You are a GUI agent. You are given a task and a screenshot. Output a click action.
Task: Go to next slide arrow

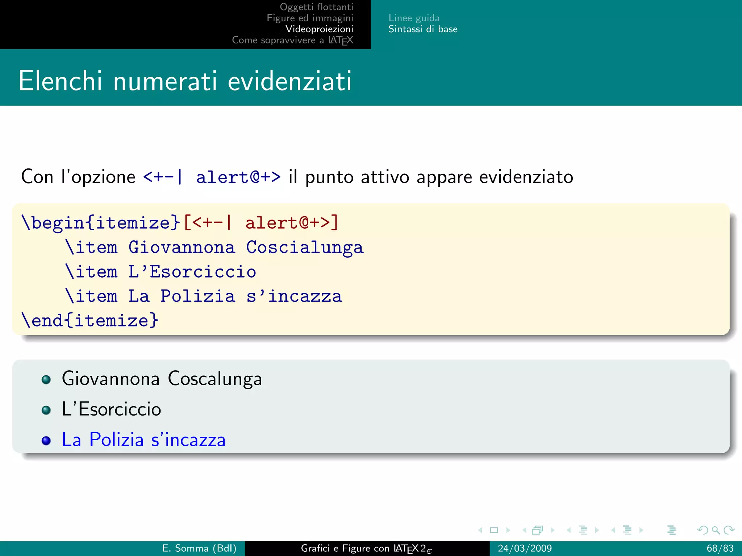[508, 530]
